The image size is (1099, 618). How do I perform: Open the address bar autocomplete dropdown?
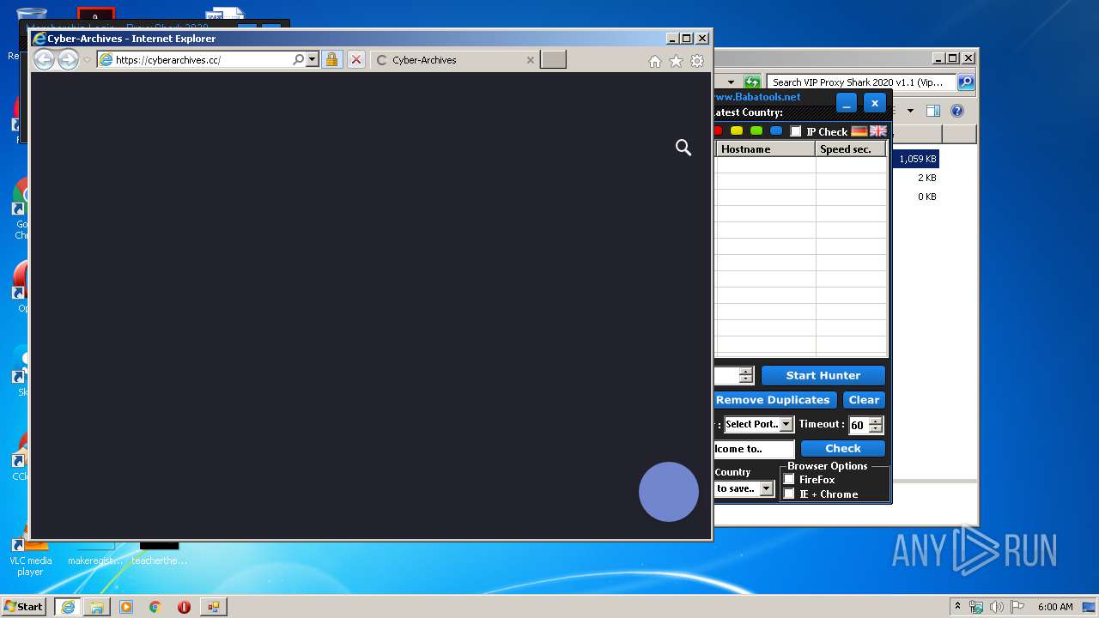(x=312, y=60)
